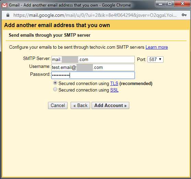Click the saved password key icon
191x179 pixels.
coord(184,15)
